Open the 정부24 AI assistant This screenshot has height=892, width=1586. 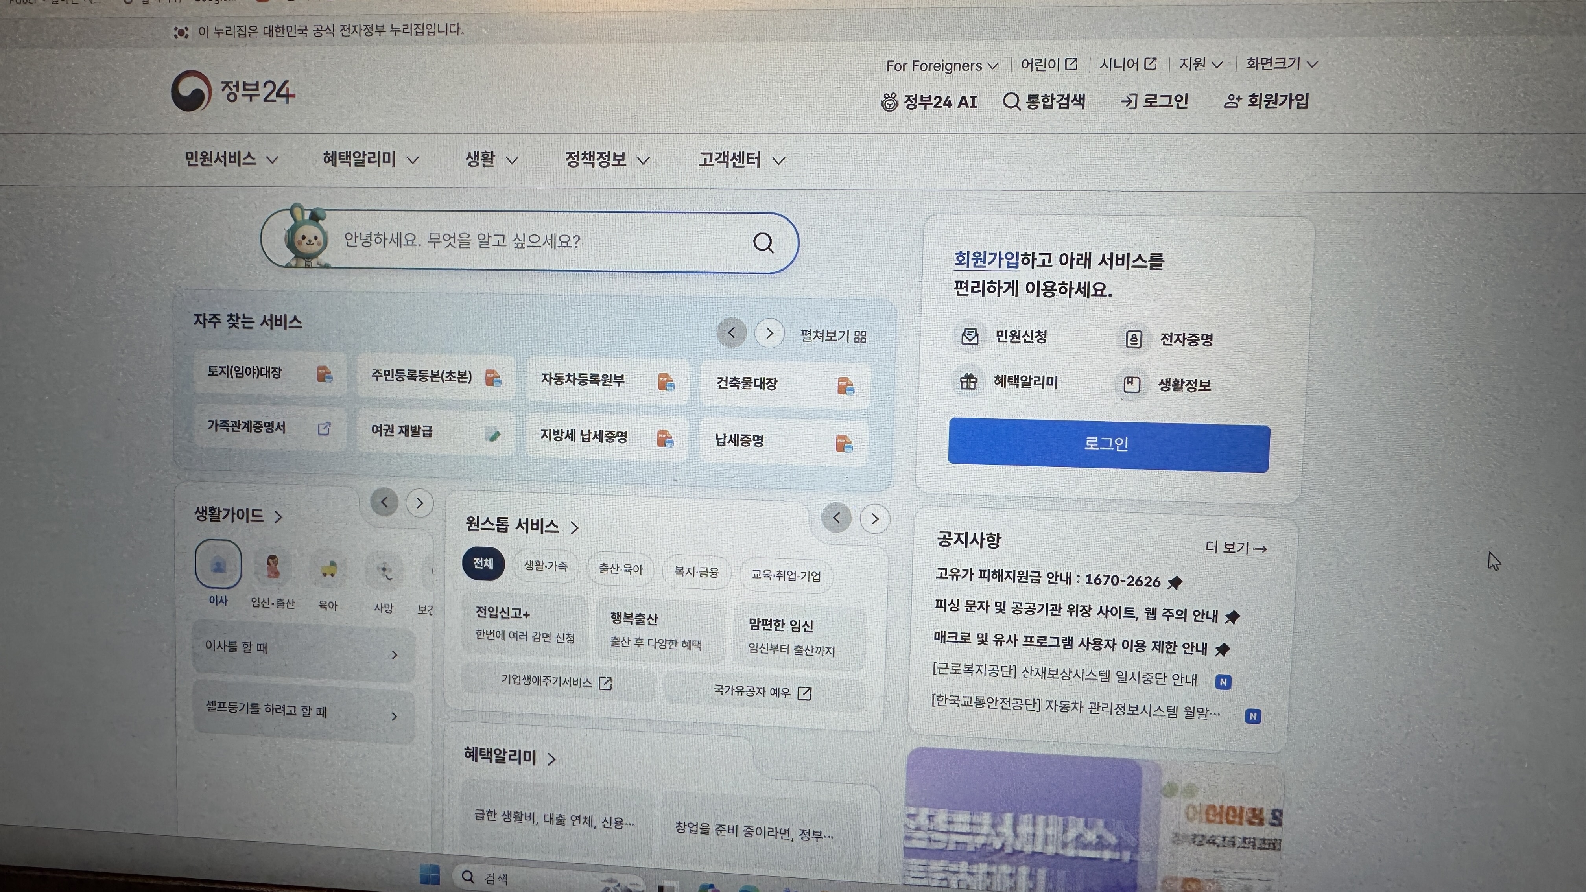(x=929, y=101)
